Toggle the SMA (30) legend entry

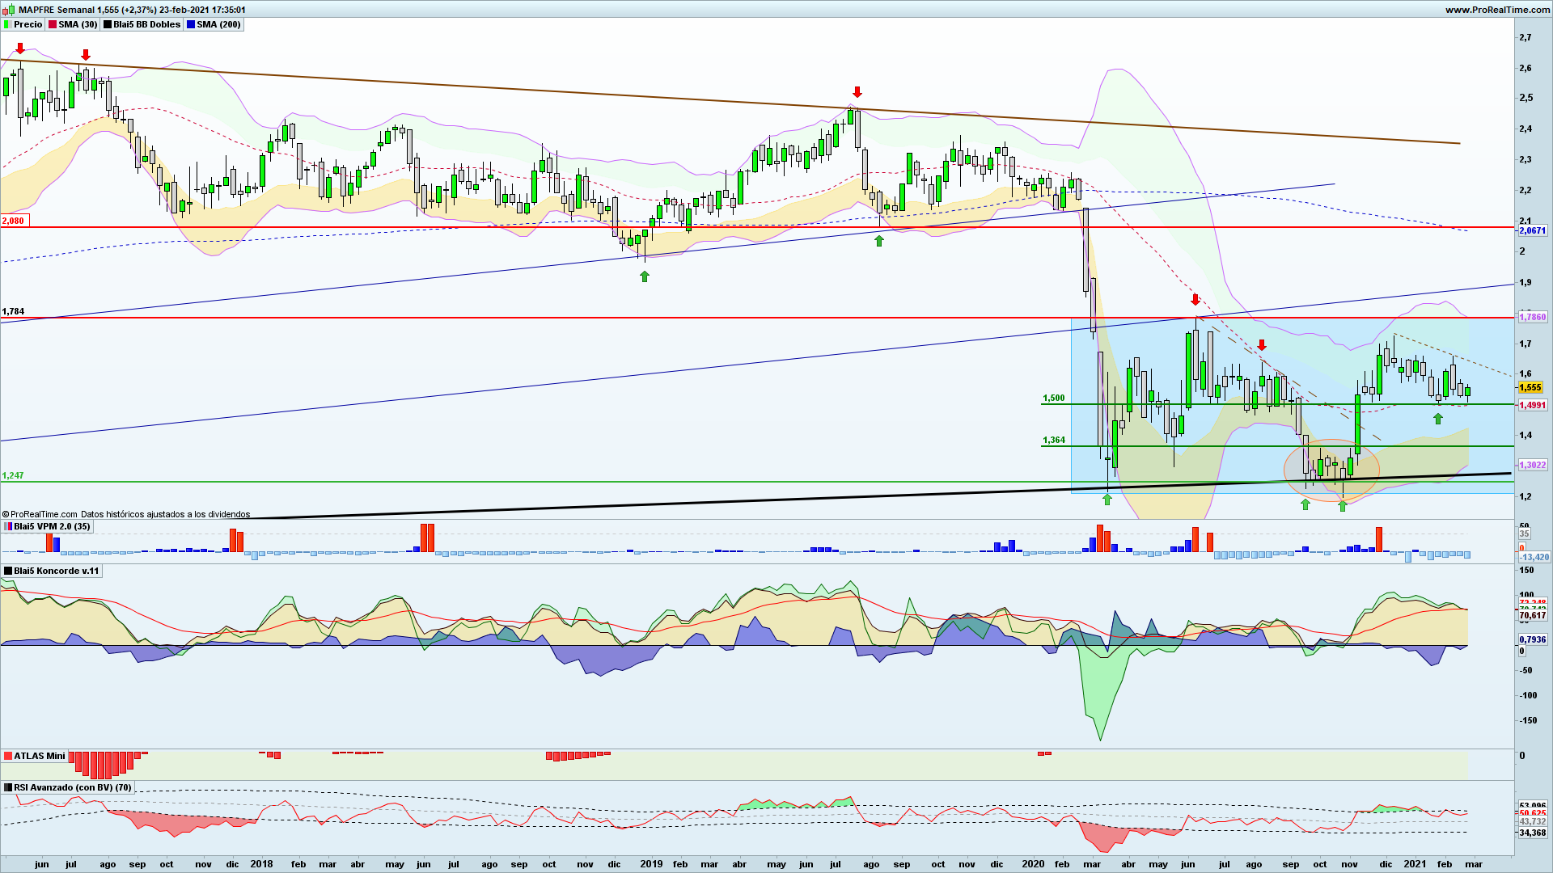click(x=73, y=24)
